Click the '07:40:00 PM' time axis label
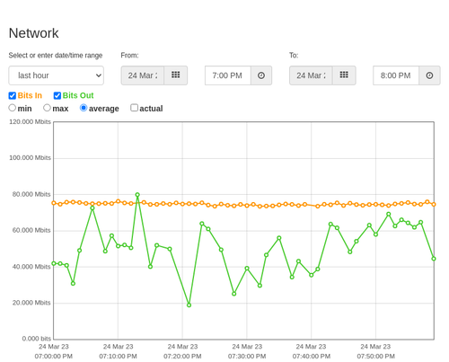This screenshot has width=449, height=362. [x=312, y=357]
